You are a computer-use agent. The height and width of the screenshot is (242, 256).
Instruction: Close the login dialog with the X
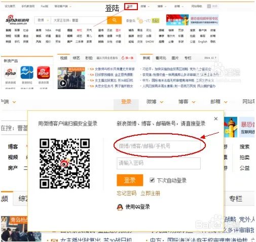click(216, 118)
